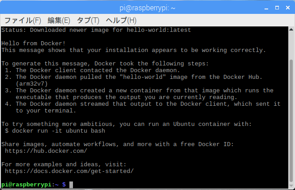Click the "docker run -it ubuntu bash" command
Screen dimensions: 295x190
(x=58, y=131)
